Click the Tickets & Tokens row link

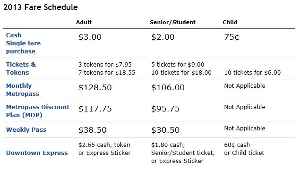coord(21,68)
